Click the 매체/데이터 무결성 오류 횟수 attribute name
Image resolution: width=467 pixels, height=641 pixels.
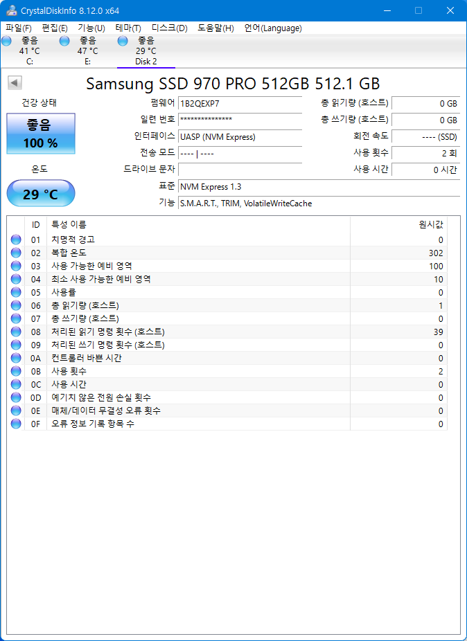(x=105, y=410)
